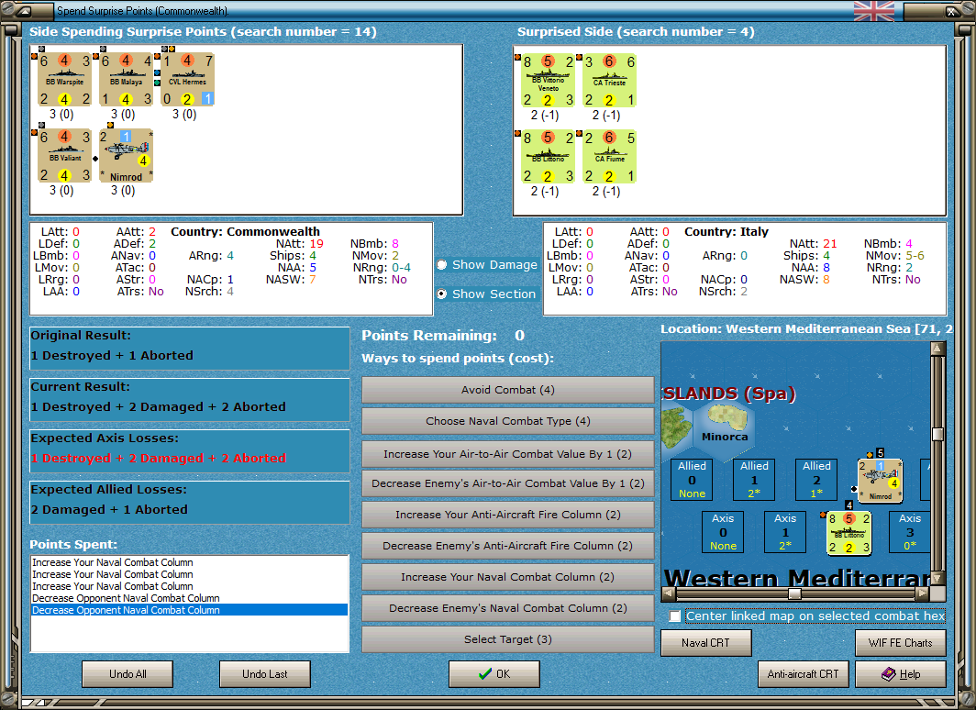
Task: Click Increase Your Air-to-Air Combat Value By 1
Action: (508, 454)
